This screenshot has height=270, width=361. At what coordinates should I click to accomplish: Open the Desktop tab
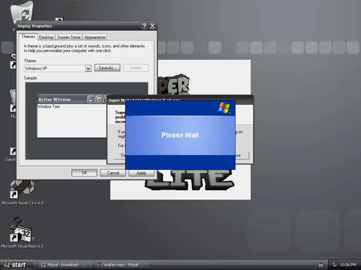(46, 37)
